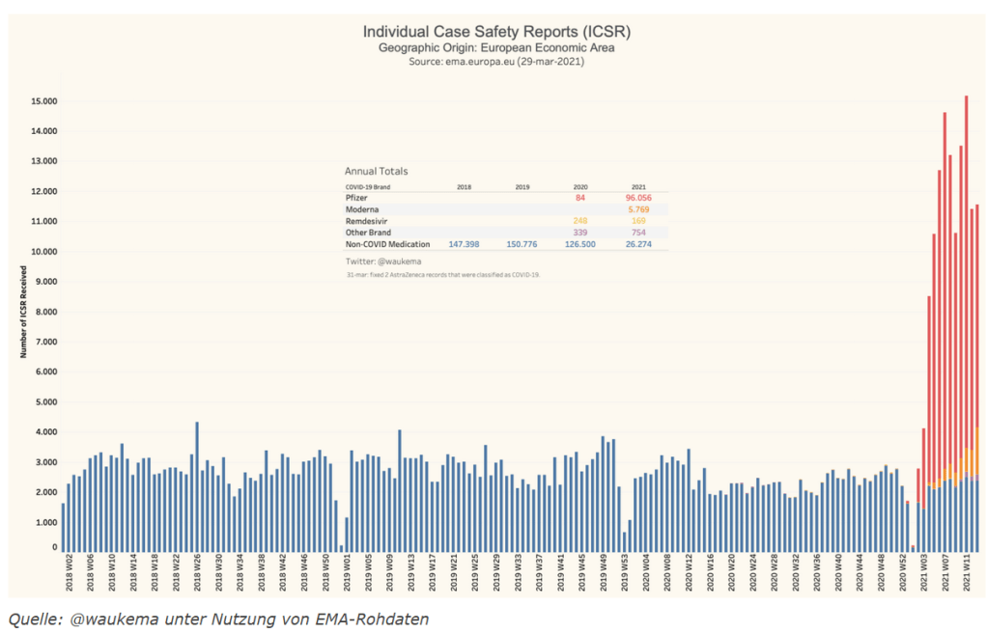This screenshot has height=633, width=988.
Task: Select the 'Annual Totals' table heading
Action: click(376, 171)
